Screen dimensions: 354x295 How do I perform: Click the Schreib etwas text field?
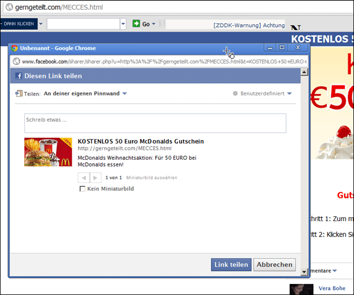pos(155,123)
